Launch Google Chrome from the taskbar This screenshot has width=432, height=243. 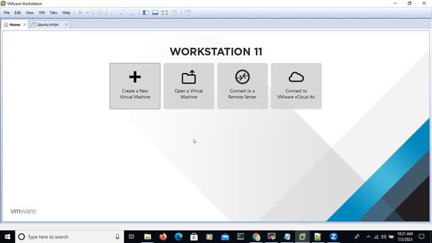pos(256,237)
